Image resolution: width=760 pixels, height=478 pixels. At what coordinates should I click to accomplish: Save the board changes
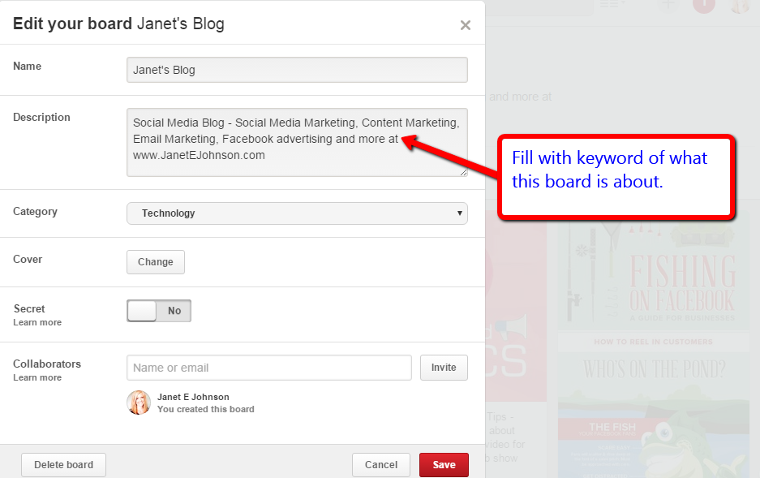(x=444, y=465)
